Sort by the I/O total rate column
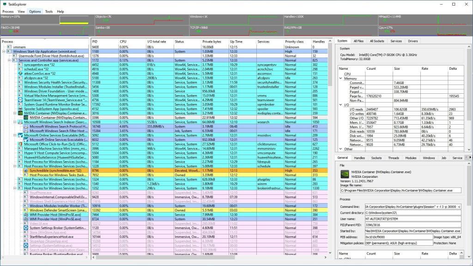This screenshot has height=266, width=473. (x=159, y=42)
